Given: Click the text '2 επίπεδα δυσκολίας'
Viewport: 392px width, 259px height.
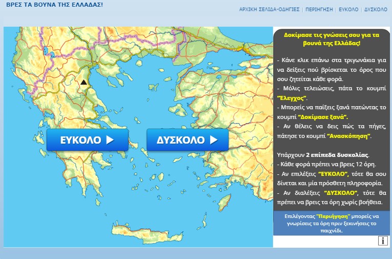Looking at the screenshot, I should pyautogui.click(x=337, y=155).
